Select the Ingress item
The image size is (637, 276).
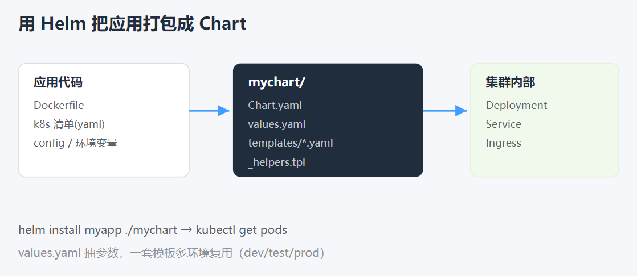[x=503, y=143]
